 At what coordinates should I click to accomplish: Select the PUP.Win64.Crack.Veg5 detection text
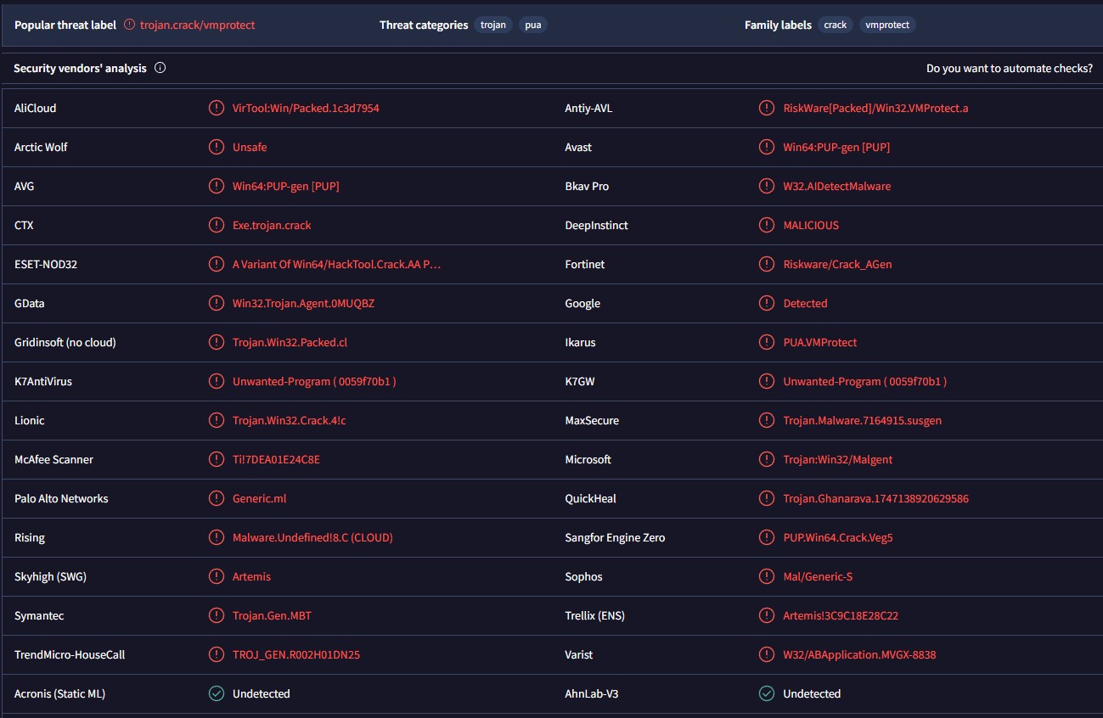pyautogui.click(x=838, y=537)
